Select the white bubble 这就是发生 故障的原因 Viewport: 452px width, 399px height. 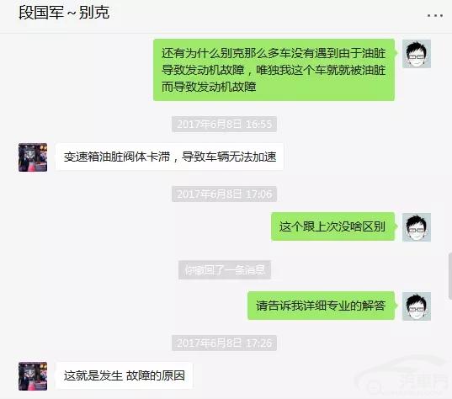point(125,375)
